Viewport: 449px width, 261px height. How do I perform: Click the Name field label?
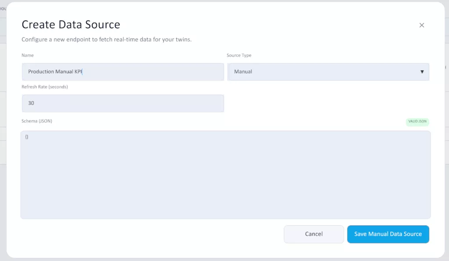click(x=28, y=56)
